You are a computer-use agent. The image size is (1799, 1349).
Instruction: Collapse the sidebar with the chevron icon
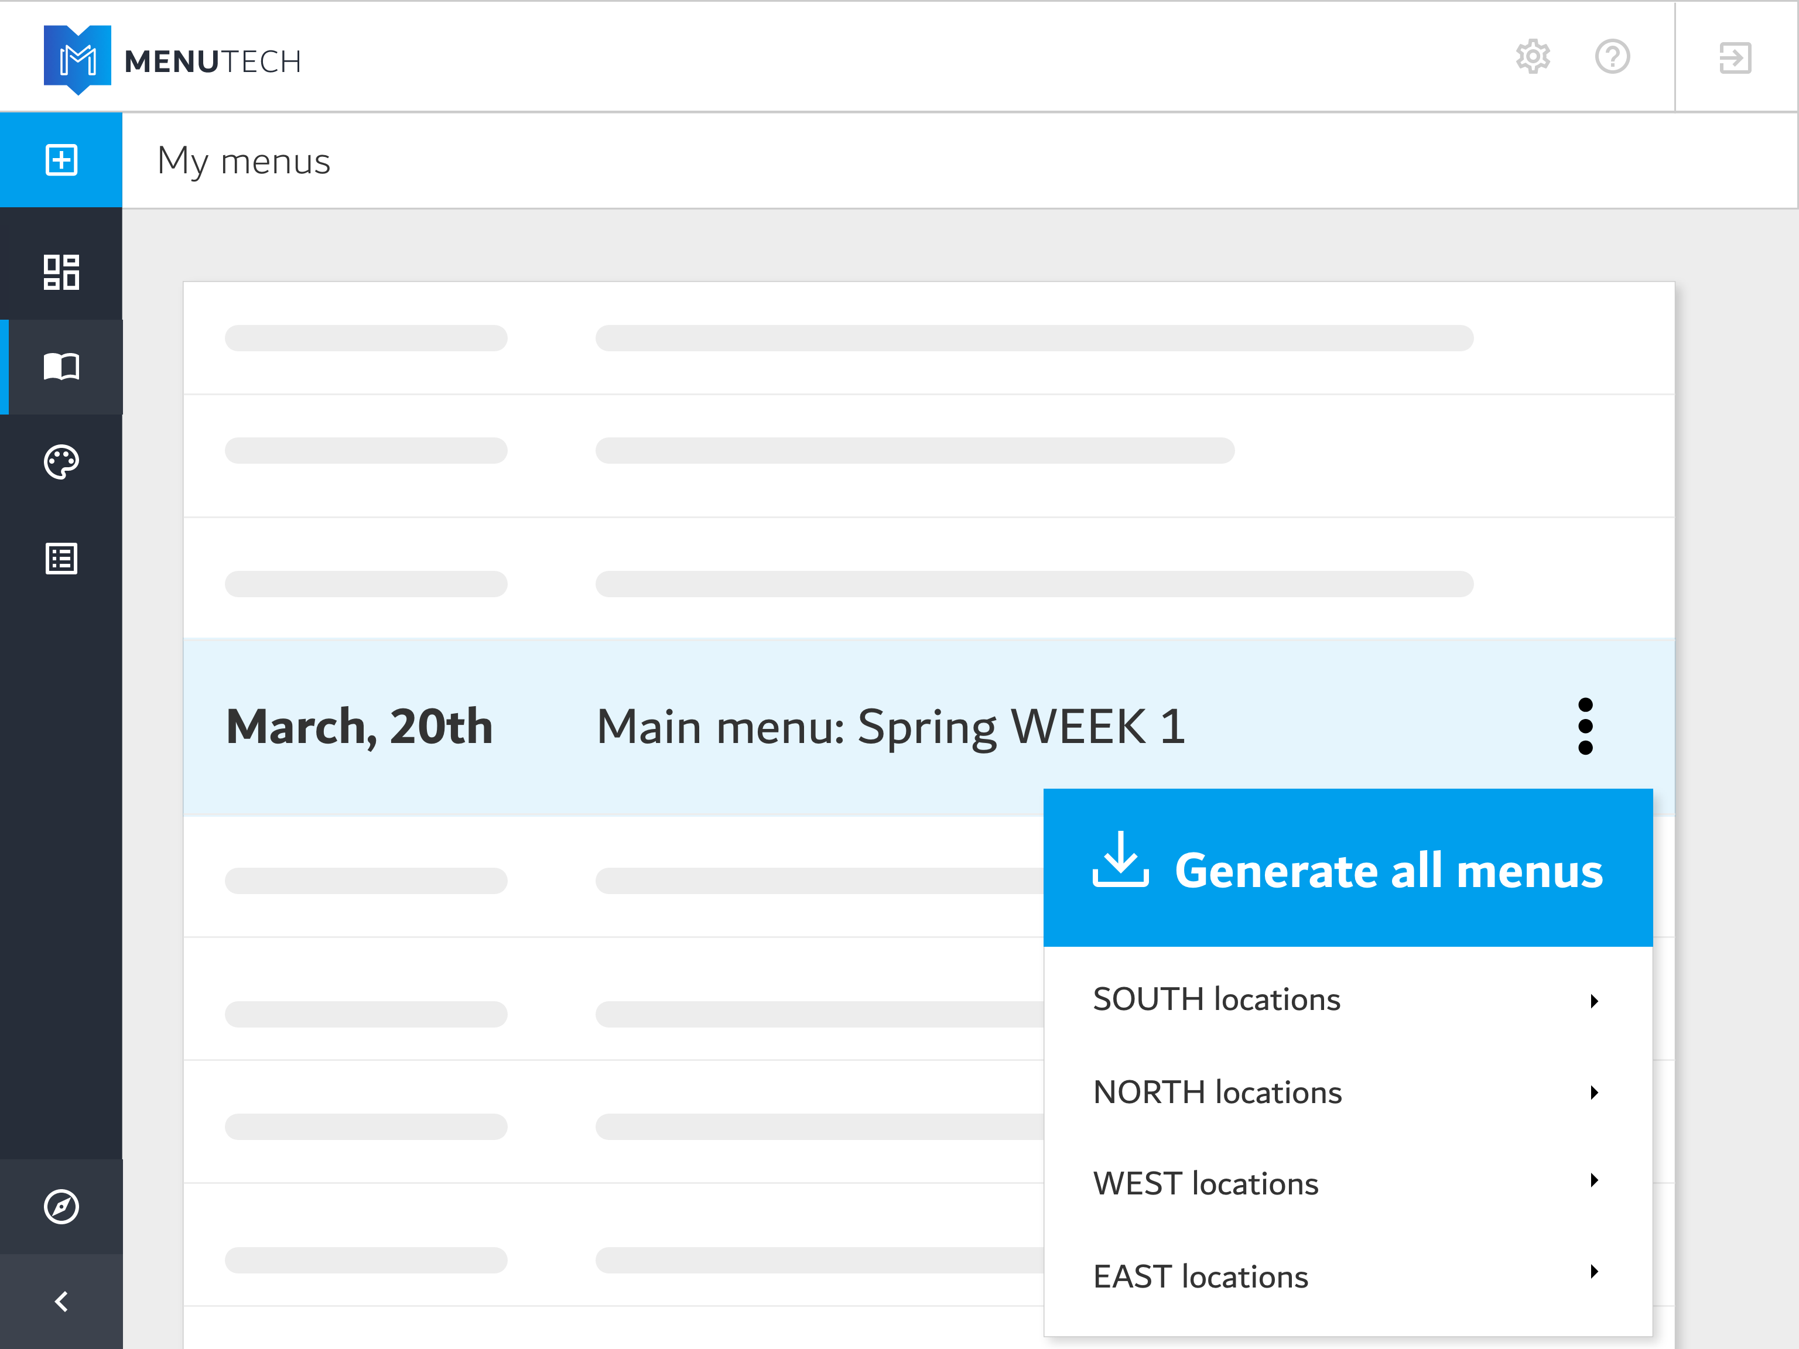click(x=61, y=1301)
